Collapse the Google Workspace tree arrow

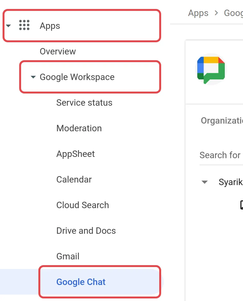[x=33, y=77]
